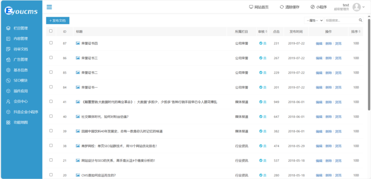Click the 待审文档 sidebar icon
This screenshot has width=371, height=179.
click(x=8, y=49)
